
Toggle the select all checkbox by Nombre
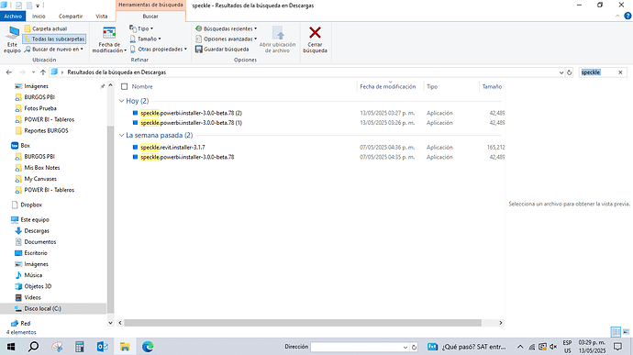point(125,86)
